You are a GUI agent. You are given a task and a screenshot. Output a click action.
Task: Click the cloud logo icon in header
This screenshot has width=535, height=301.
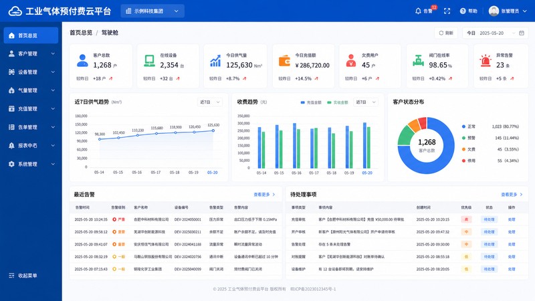[x=15, y=11]
